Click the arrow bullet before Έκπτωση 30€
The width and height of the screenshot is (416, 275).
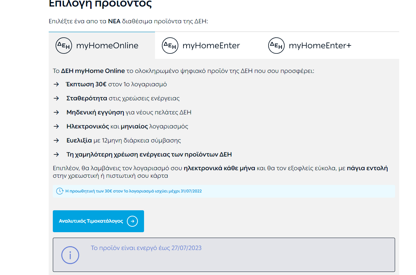click(56, 84)
